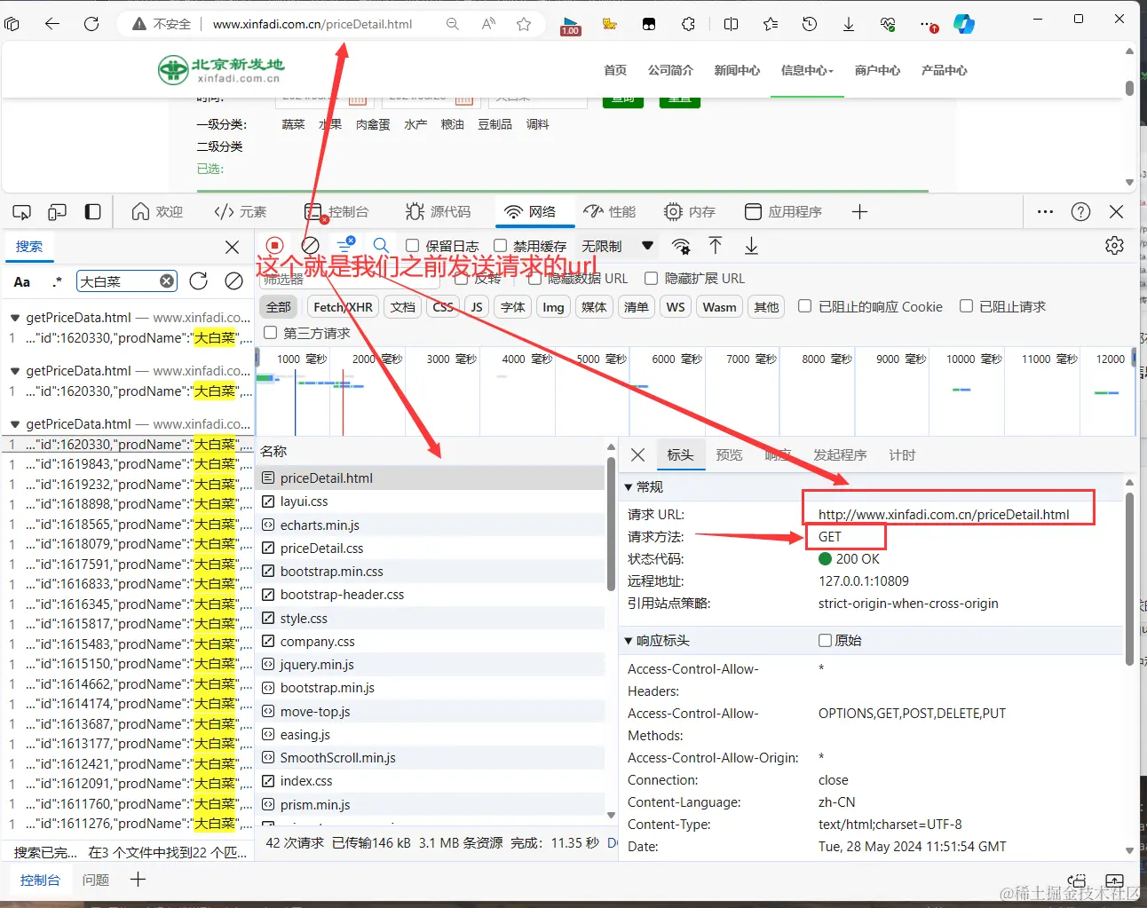Close the request details panel

click(637, 455)
